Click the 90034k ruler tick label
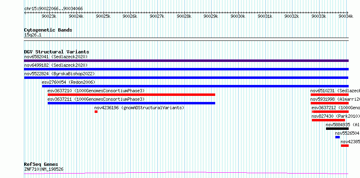 pyautogui.click(x=346, y=16)
